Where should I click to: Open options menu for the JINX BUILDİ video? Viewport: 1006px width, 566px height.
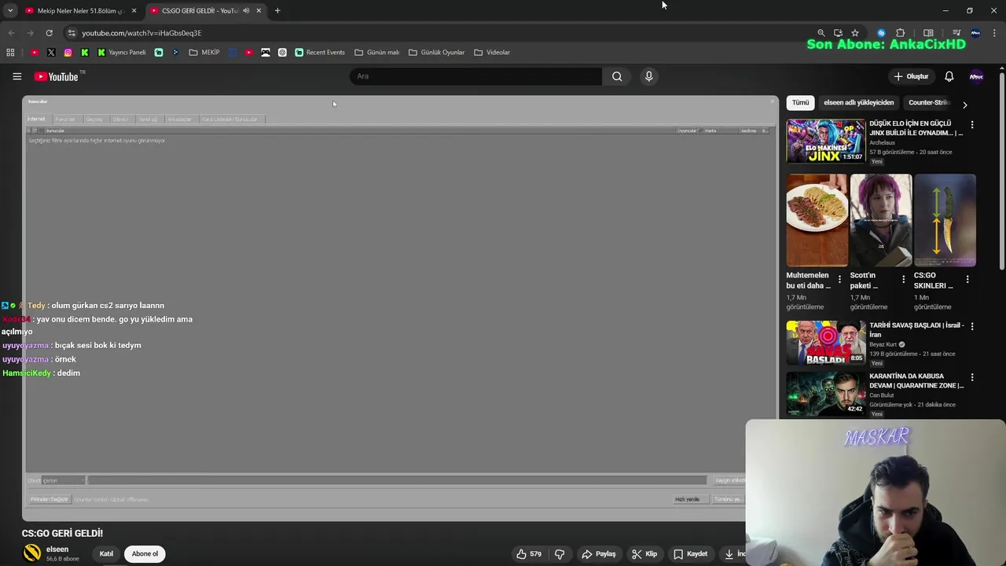click(x=972, y=125)
